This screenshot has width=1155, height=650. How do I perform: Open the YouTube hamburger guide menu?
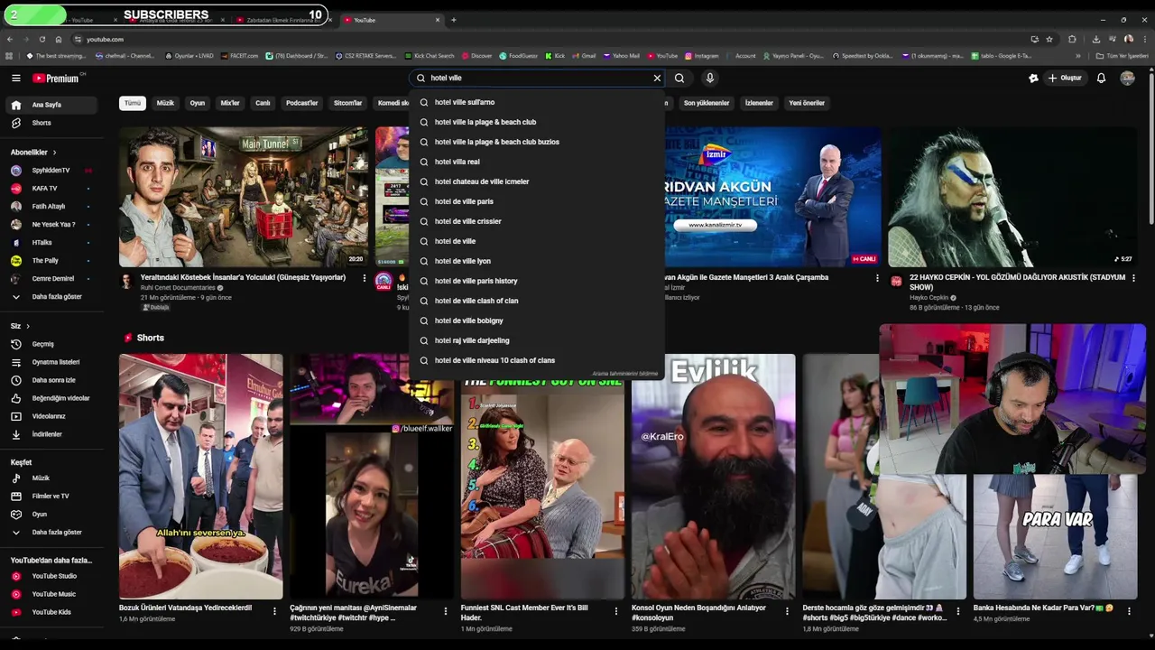click(15, 79)
